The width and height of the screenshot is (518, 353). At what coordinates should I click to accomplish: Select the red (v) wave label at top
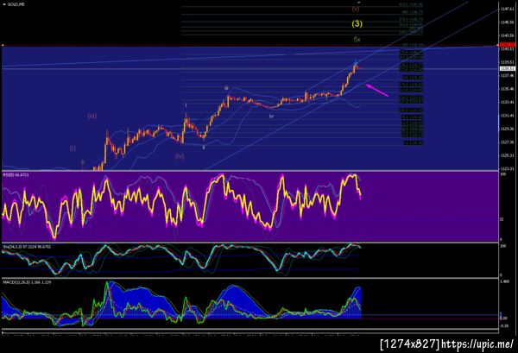pos(356,9)
